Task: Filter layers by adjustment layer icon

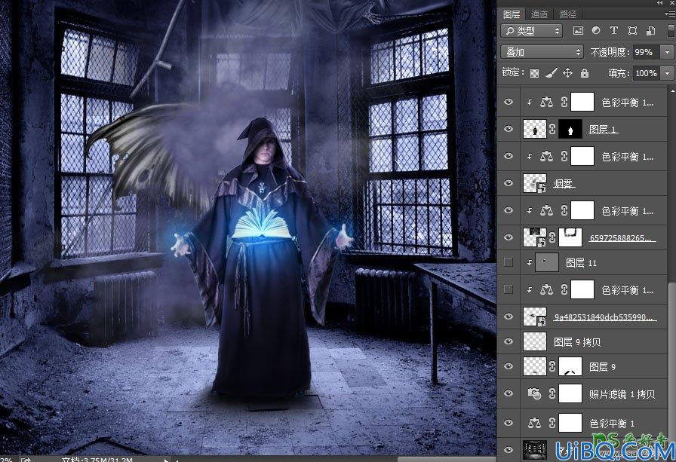Action: click(596, 31)
